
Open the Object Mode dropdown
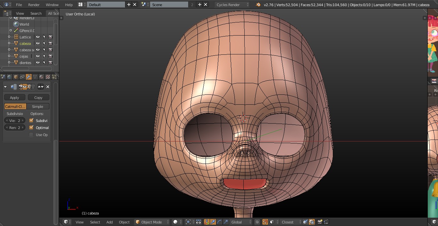tap(152, 222)
